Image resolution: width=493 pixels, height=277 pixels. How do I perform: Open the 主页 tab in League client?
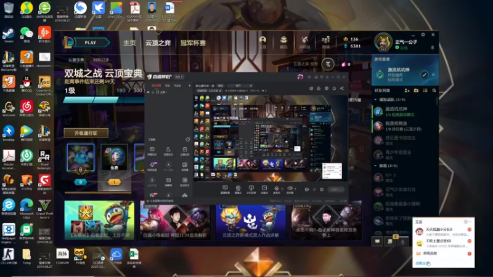coord(129,42)
